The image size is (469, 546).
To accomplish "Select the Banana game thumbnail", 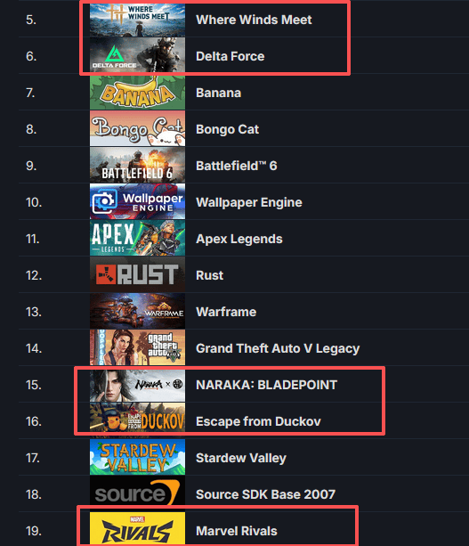I will pos(137,93).
